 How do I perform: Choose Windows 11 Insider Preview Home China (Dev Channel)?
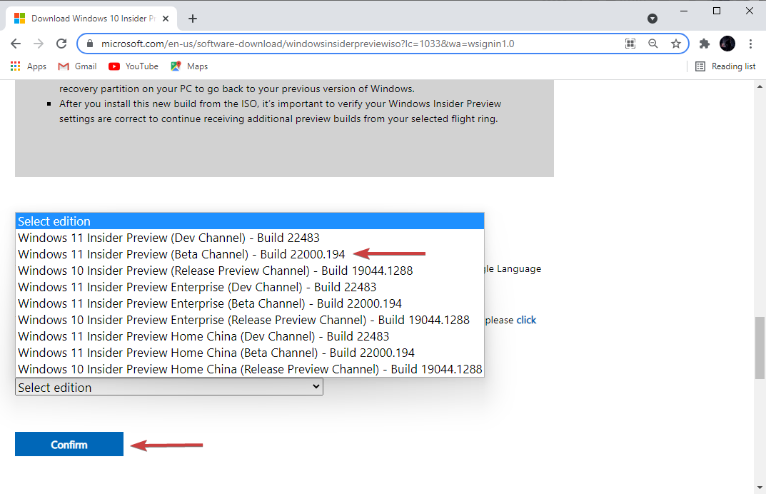tap(250, 337)
